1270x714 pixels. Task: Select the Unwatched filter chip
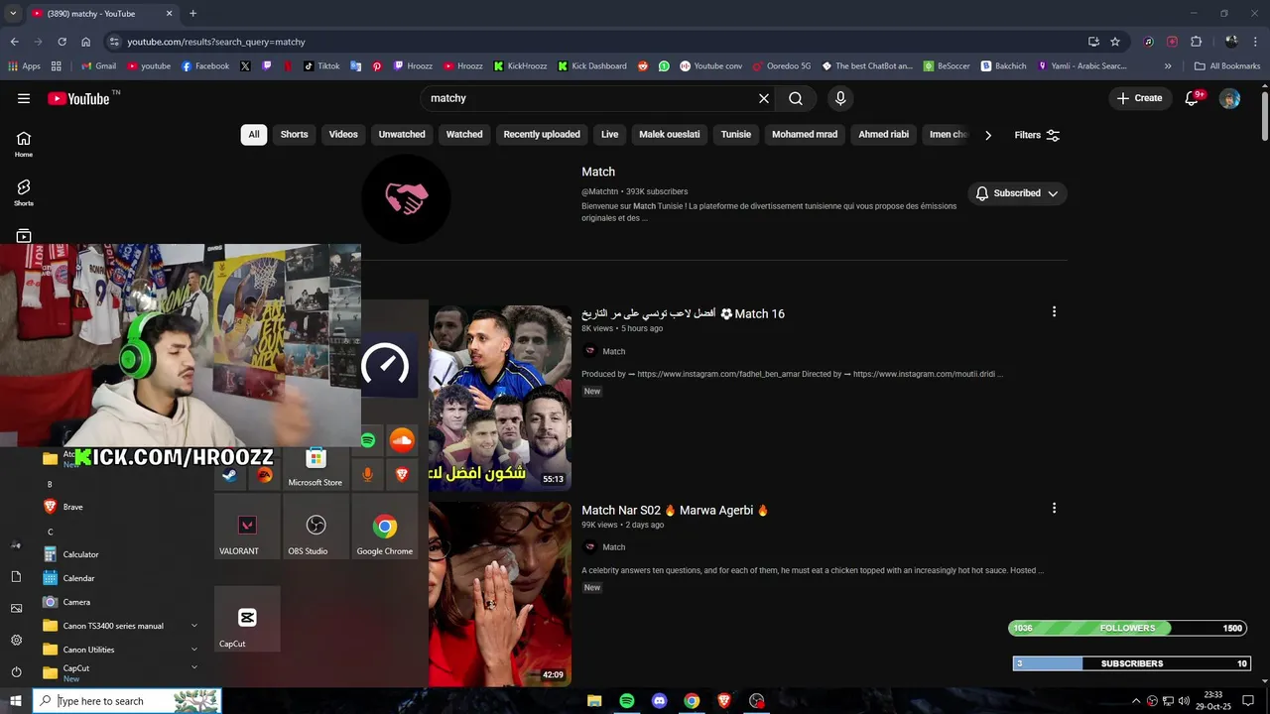coord(402,135)
